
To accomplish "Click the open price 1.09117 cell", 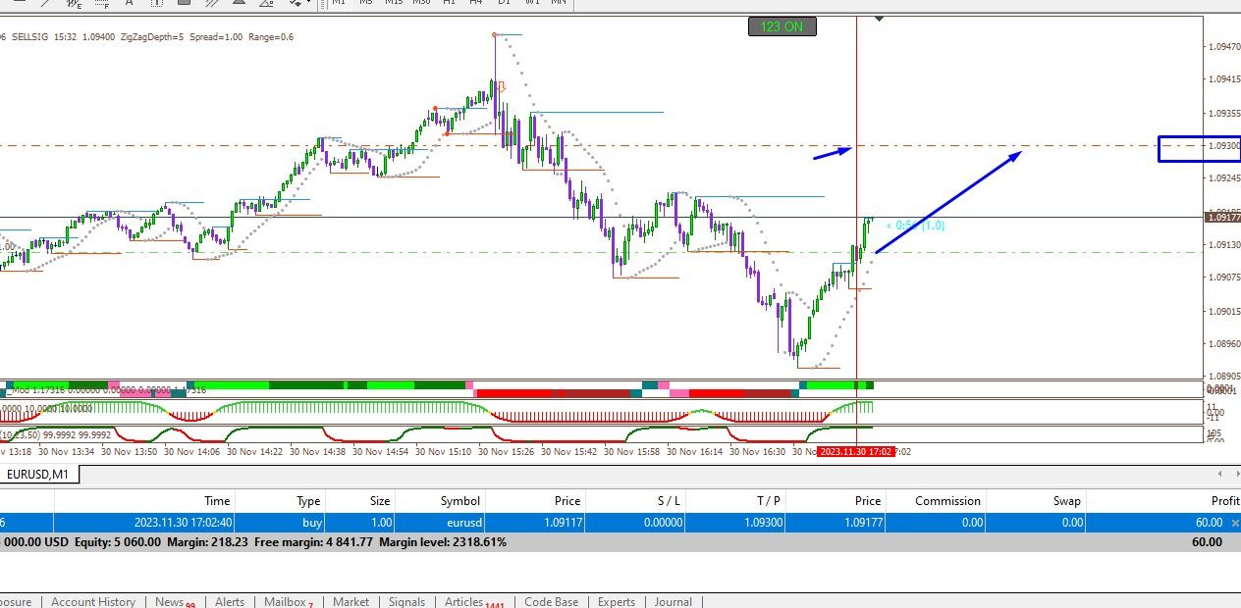I will pyautogui.click(x=562, y=523).
